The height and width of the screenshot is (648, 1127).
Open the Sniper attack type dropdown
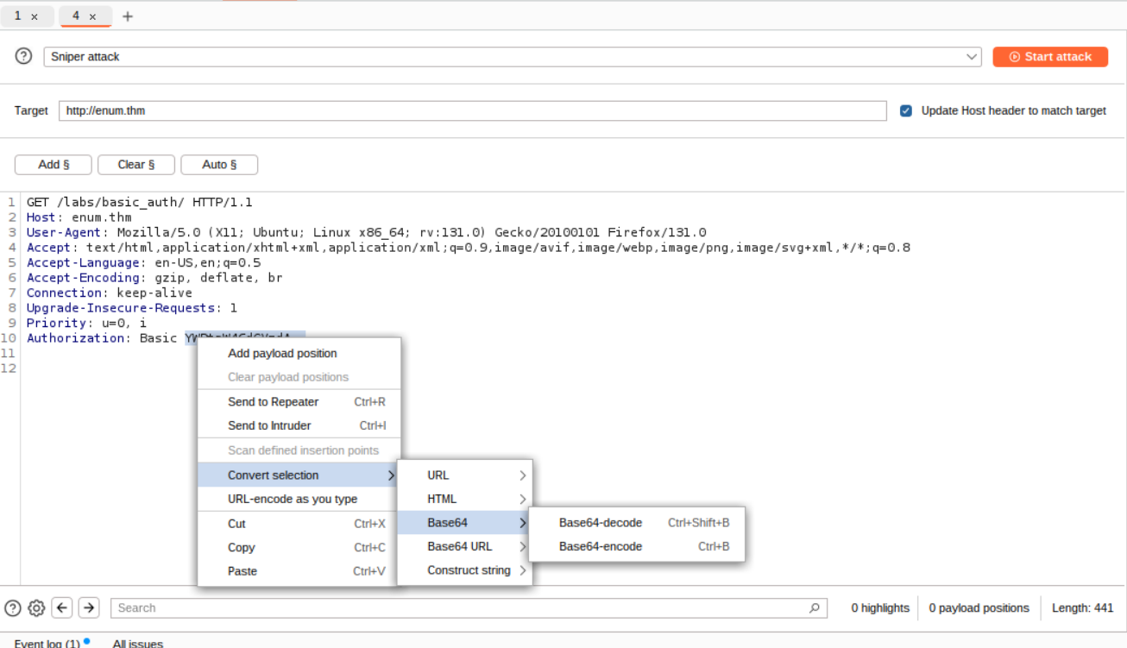512,57
